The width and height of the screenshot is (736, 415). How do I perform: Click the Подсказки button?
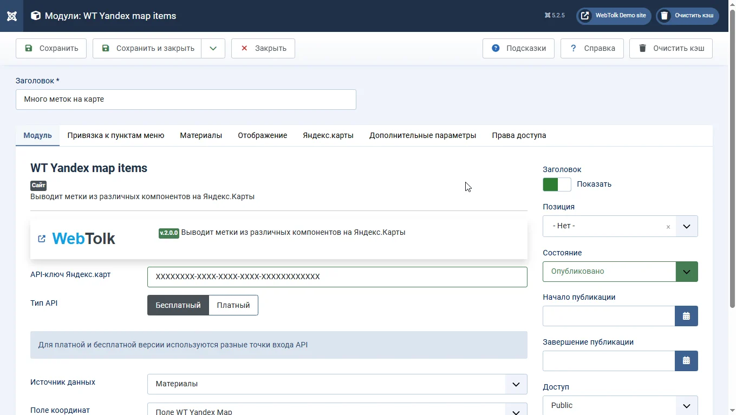(x=518, y=48)
